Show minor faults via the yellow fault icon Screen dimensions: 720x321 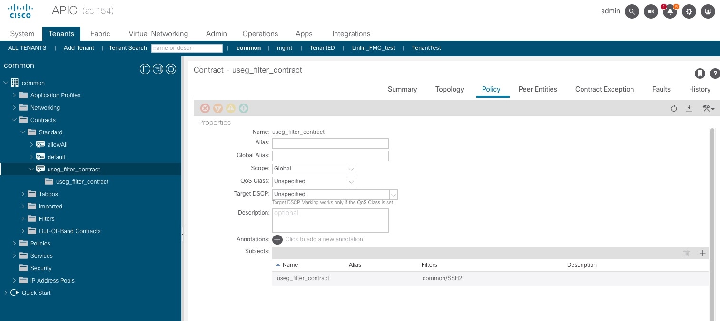(x=231, y=108)
